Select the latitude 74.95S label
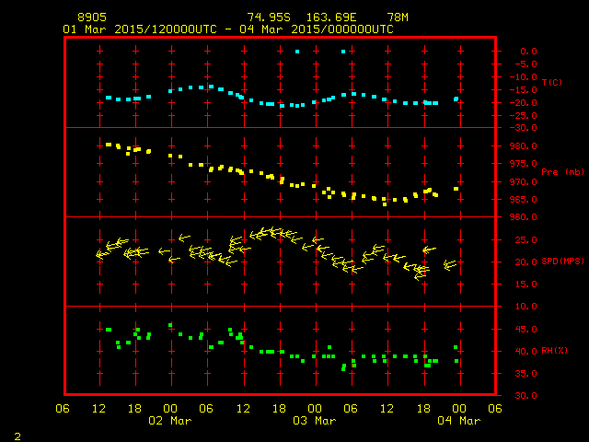Viewport: 589px width, 442px height. (269, 17)
